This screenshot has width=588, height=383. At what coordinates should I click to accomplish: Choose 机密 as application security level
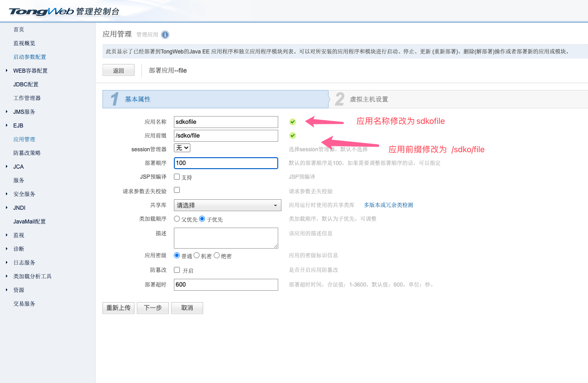(197, 255)
